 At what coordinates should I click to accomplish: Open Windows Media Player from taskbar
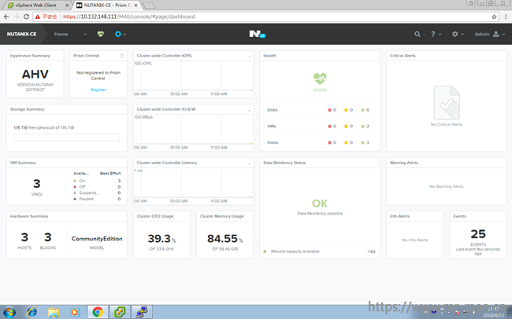point(75,312)
